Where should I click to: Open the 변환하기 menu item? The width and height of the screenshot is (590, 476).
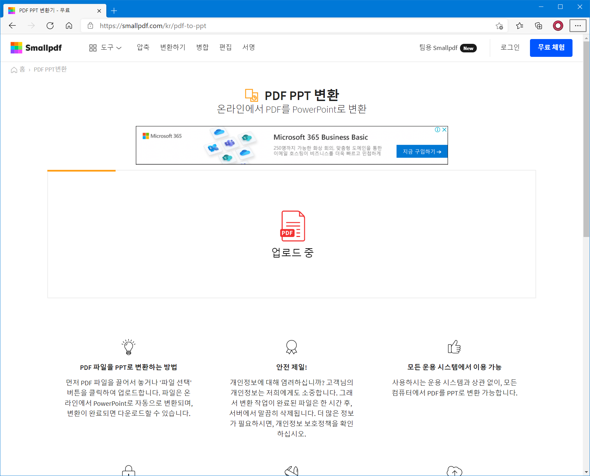[x=173, y=47]
